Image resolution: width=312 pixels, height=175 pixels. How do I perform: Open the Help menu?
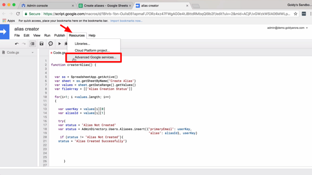pyautogui.click(x=92, y=36)
